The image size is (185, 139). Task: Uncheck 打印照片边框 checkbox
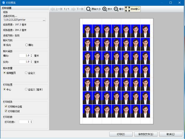coord(6,106)
